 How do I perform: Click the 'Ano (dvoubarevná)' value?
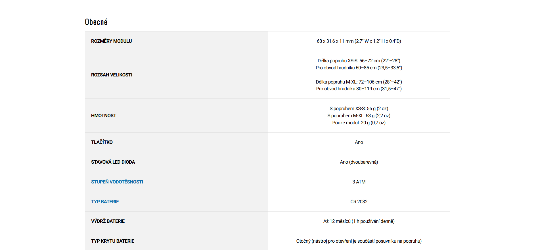[359, 162]
